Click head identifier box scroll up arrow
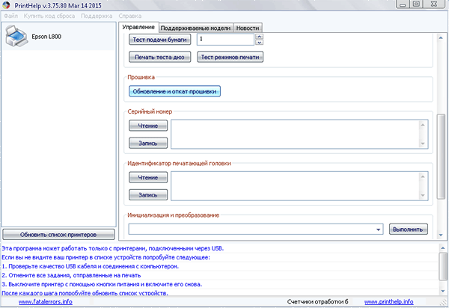Screen dimensions: 449x308 click(423, 176)
